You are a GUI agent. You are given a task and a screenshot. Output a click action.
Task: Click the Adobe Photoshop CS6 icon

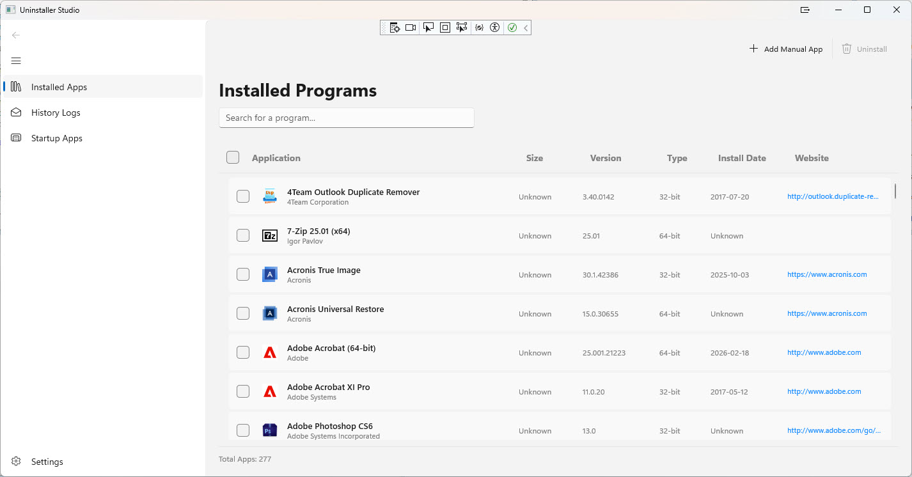tap(269, 430)
